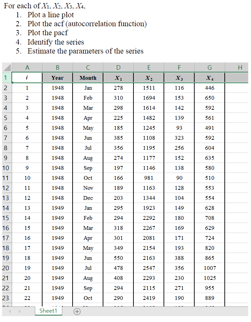251x322 pixels.
Task: Click the next sheet navigation arrow
Action: [x=20, y=311]
